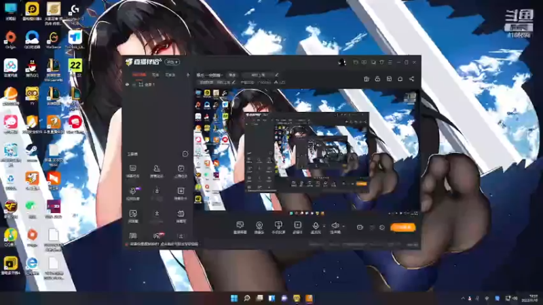Click the orange start-live button
This screenshot has width=543, height=305.
tap(402, 227)
